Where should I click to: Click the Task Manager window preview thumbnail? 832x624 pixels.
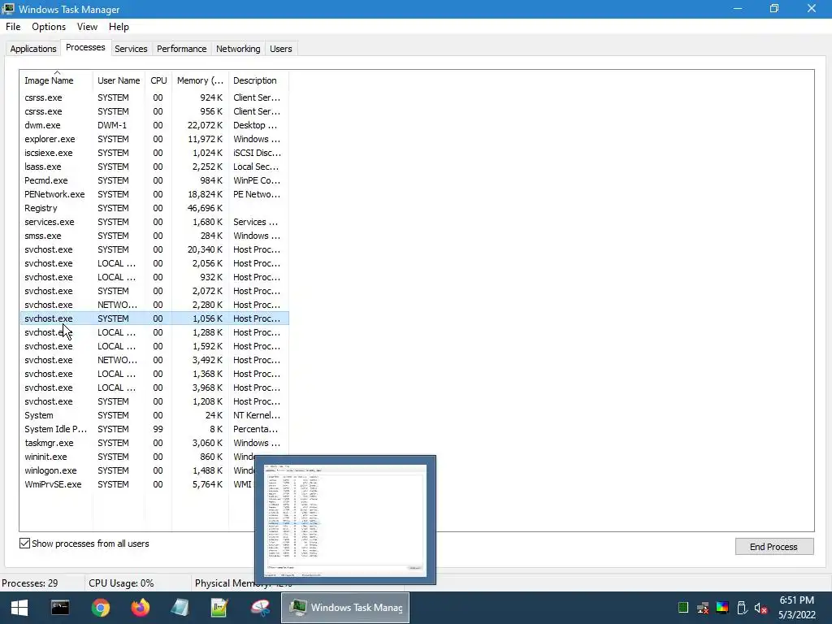(345, 520)
